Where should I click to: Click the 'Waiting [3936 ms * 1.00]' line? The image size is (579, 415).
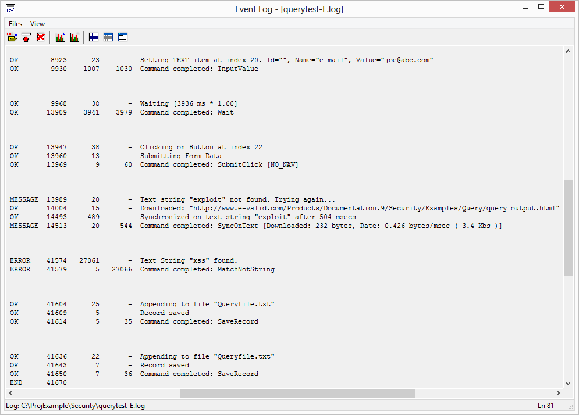coord(189,103)
